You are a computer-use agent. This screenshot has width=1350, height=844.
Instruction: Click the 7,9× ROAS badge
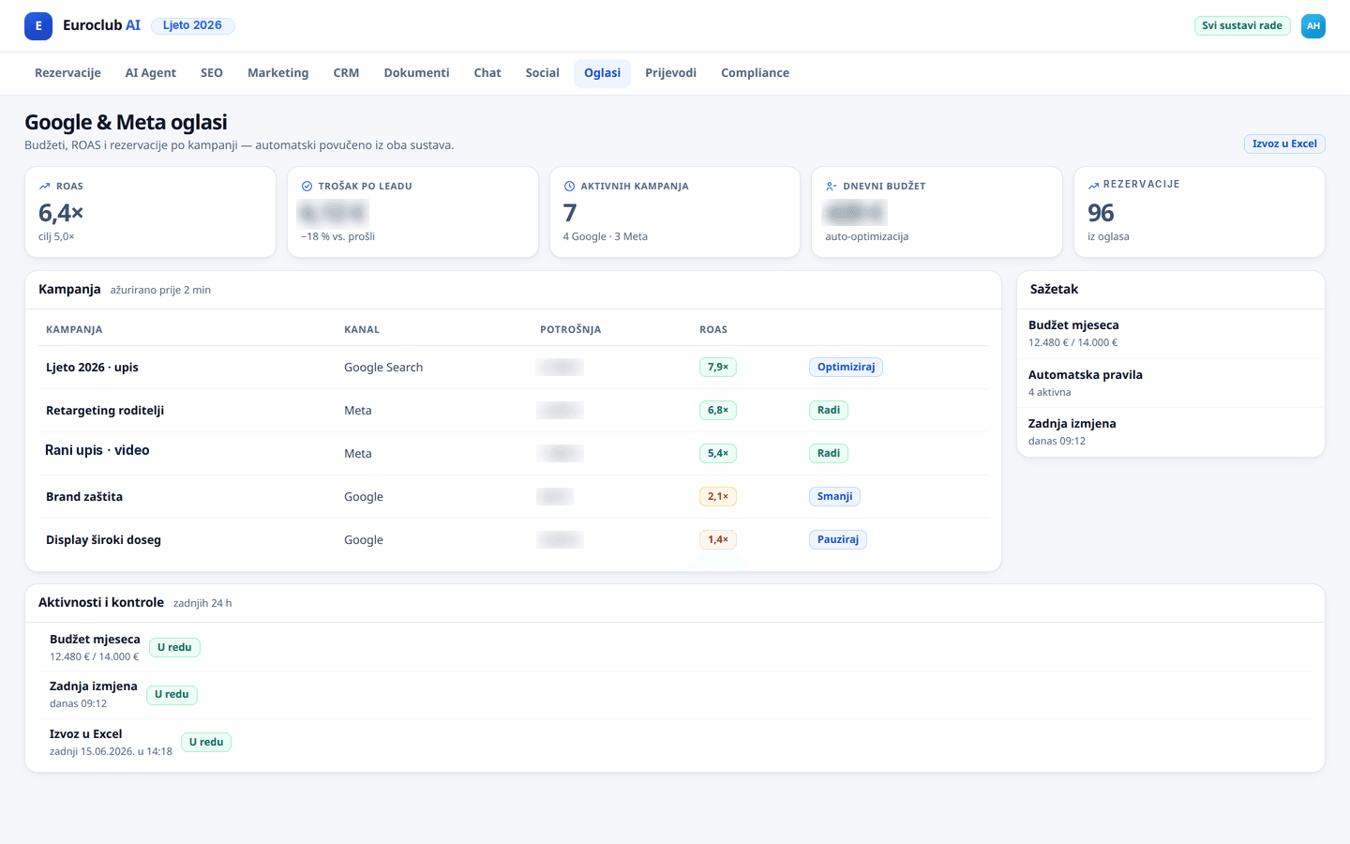pos(718,368)
